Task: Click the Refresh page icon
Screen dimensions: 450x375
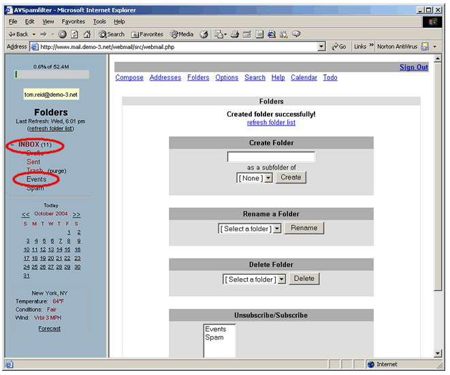Action: click(x=75, y=34)
